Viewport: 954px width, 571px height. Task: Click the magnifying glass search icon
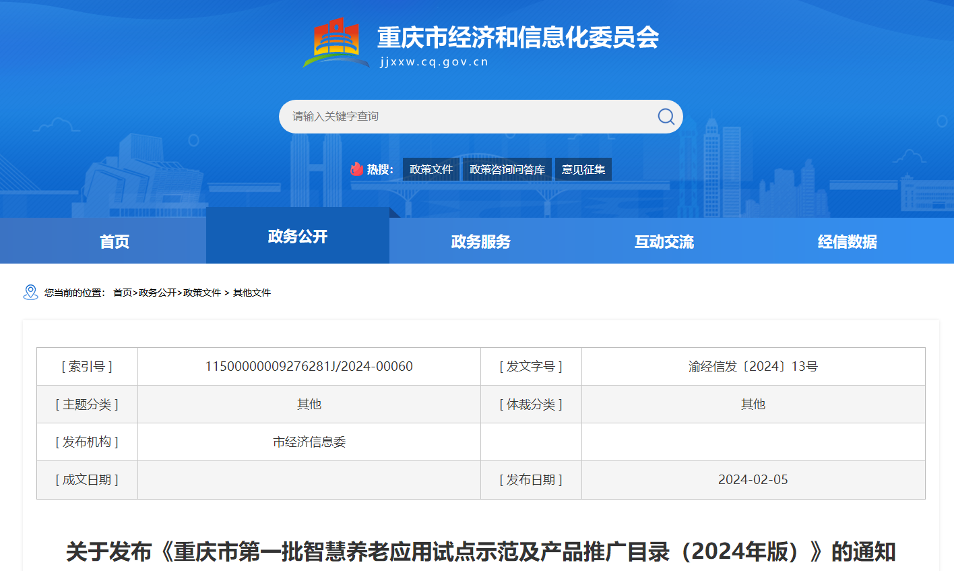pos(666,116)
